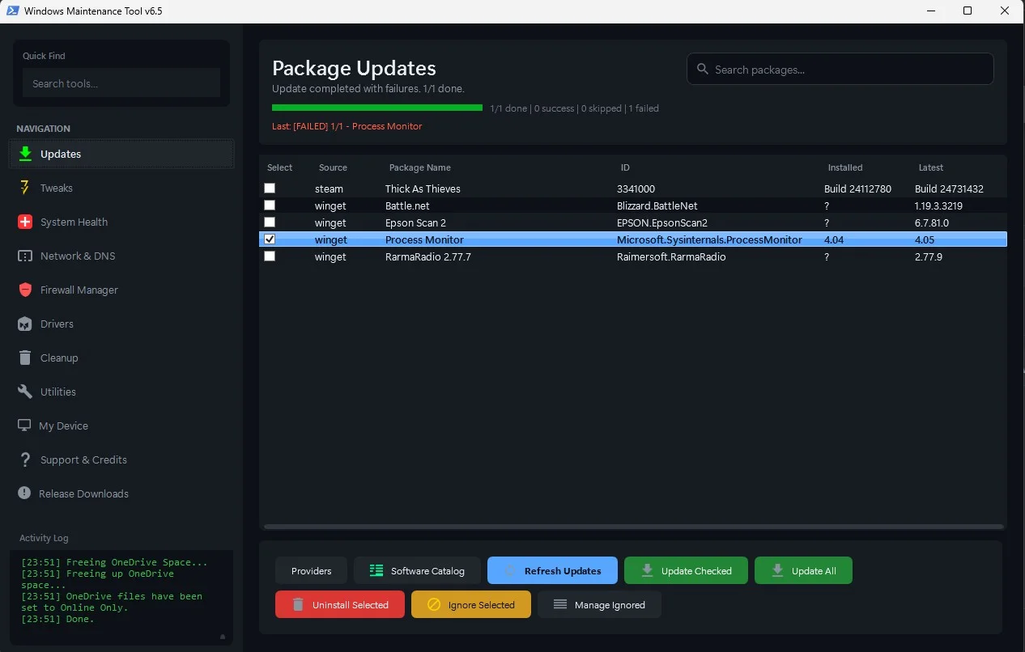Open System Health section
This screenshot has height=652, width=1025.
tap(121, 222)
